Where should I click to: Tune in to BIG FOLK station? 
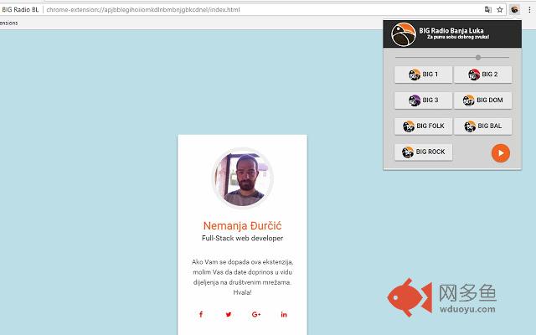click(423, 126)
